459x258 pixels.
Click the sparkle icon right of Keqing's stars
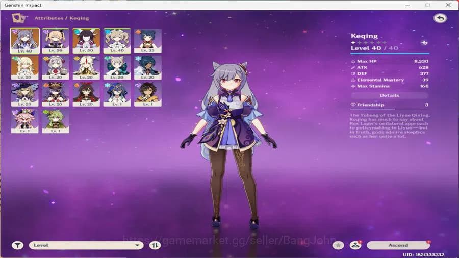424,43
